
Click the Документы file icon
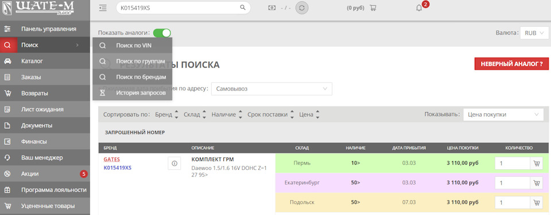pos(7,125)
